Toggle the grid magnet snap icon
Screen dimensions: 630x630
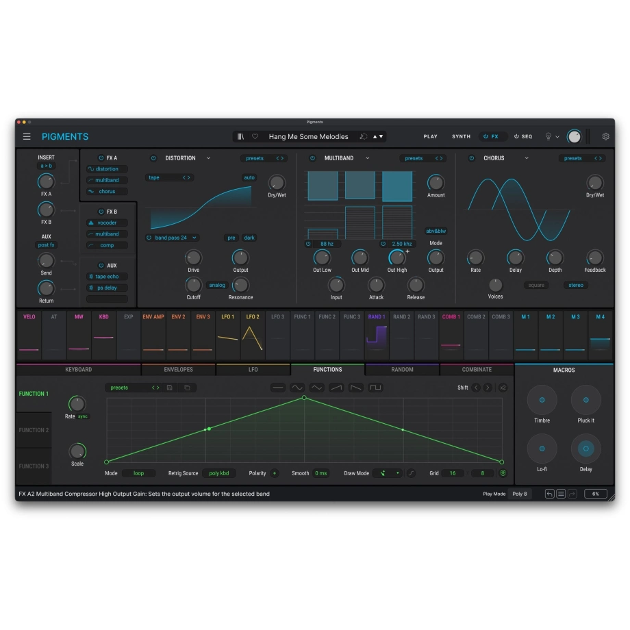[503, 473]
